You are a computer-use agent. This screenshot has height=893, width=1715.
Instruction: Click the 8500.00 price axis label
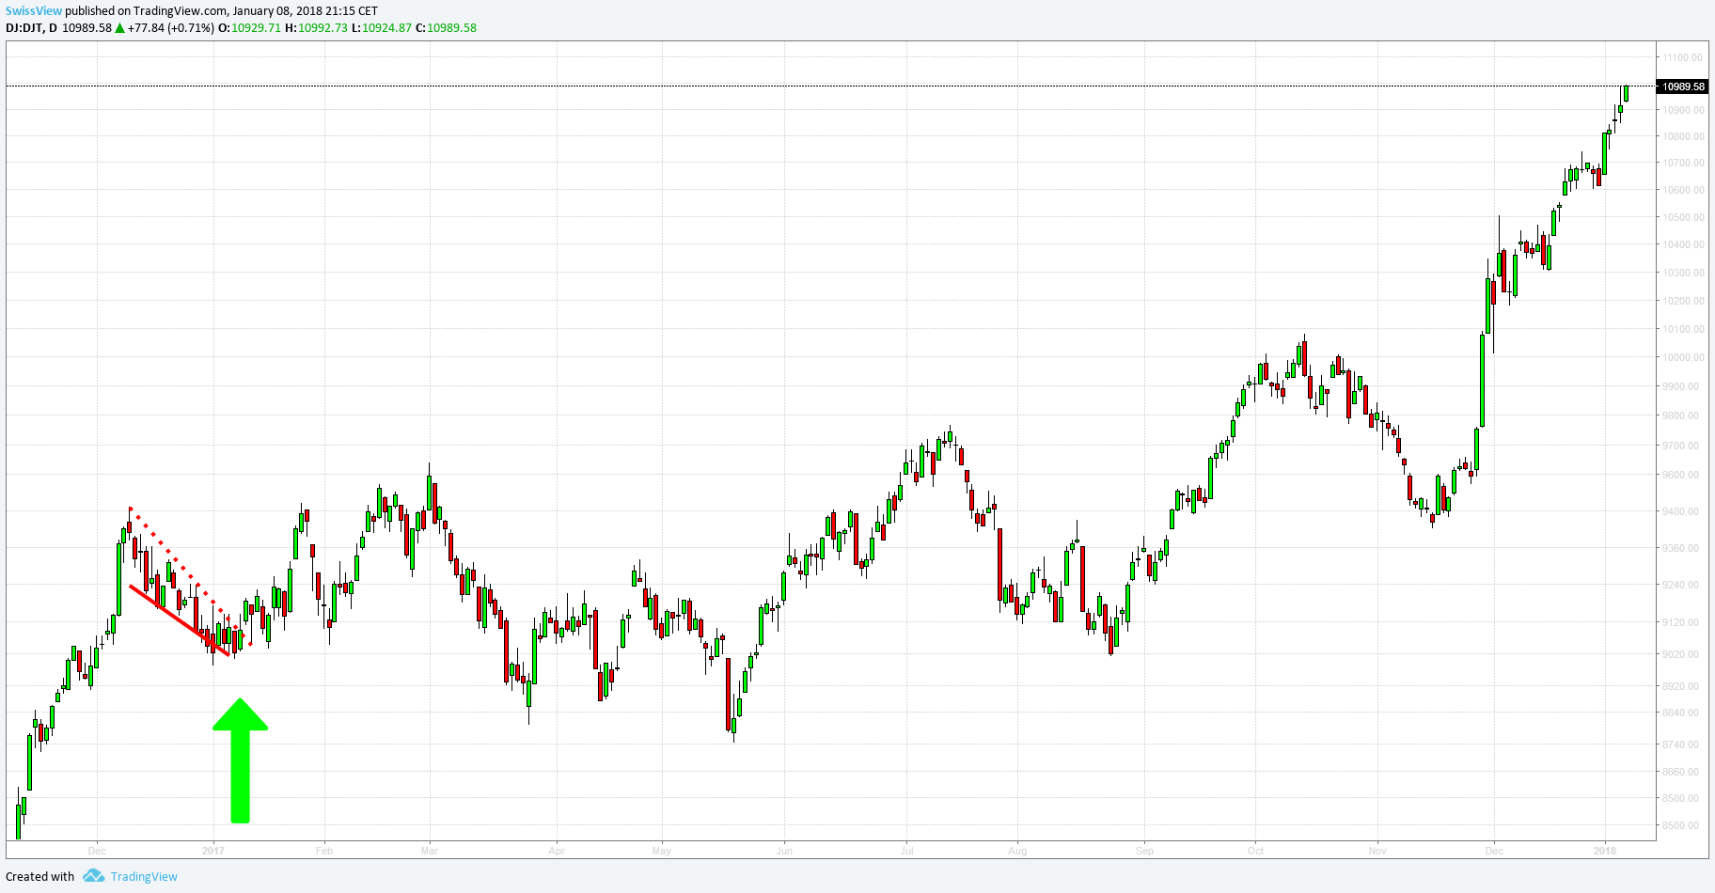tap(1682, 825)
